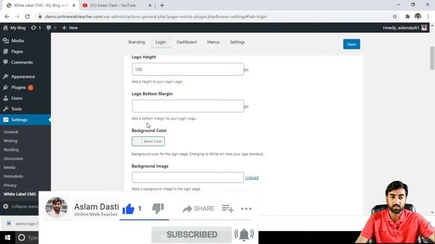Open Permalinks settings submenu item
Screen dimensions: 435x244
click(14, 176)
